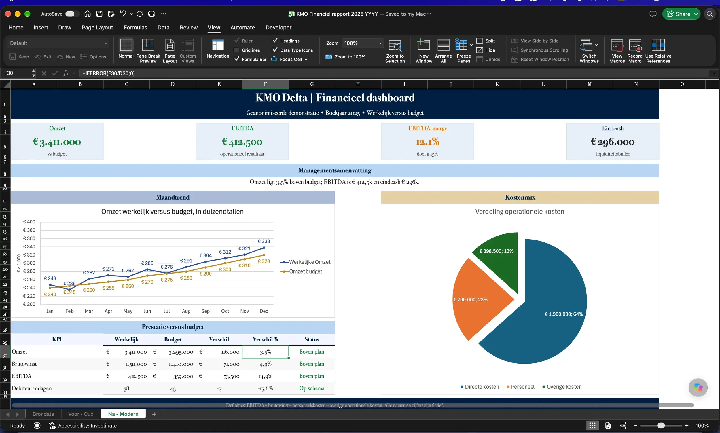This screenshot has width=720, height=433.
Task: Click Zoom to 100% button
Action: click(x=345, y=57)
